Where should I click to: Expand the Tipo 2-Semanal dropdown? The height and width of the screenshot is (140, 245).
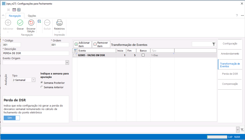coord(33,80)
